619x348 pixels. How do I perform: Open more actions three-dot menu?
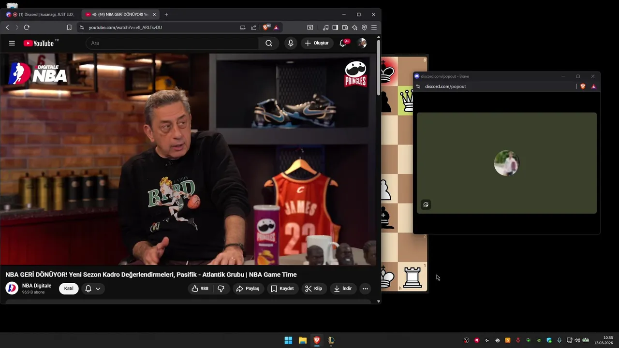(x=365, y=289)
